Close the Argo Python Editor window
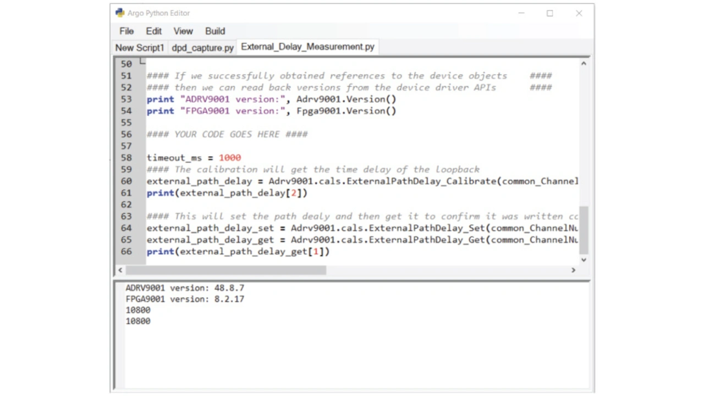This screenshot has width=704, height=396. (x=579, y=13)
